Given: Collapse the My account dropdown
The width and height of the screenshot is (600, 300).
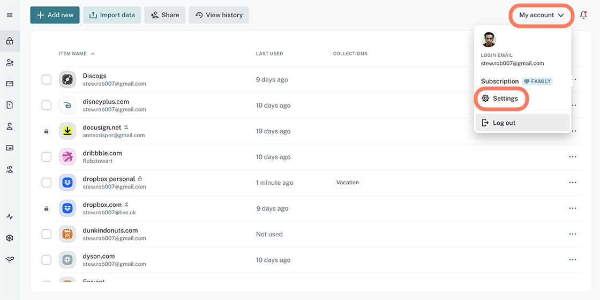Looking at the screenshot, I should click(541, 15).
